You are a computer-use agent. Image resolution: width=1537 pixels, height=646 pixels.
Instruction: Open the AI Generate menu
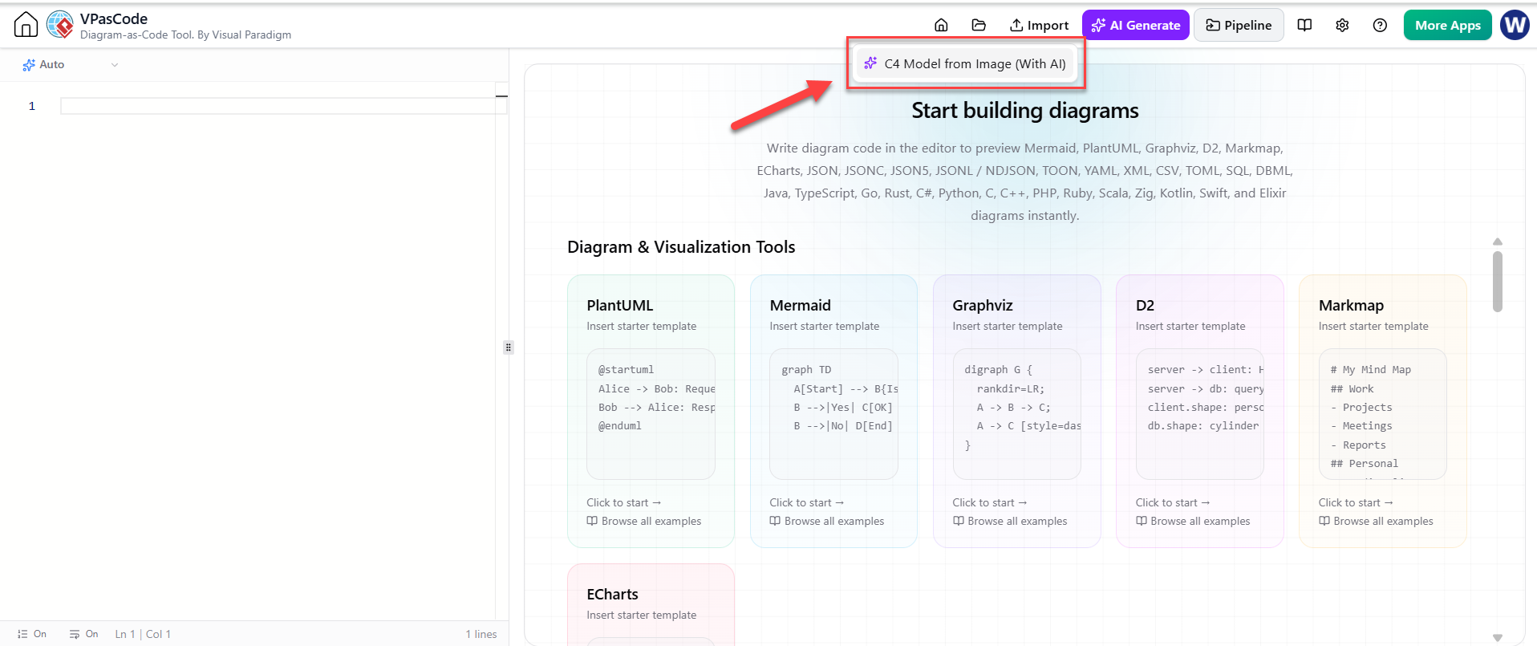tap(1135, 25)
